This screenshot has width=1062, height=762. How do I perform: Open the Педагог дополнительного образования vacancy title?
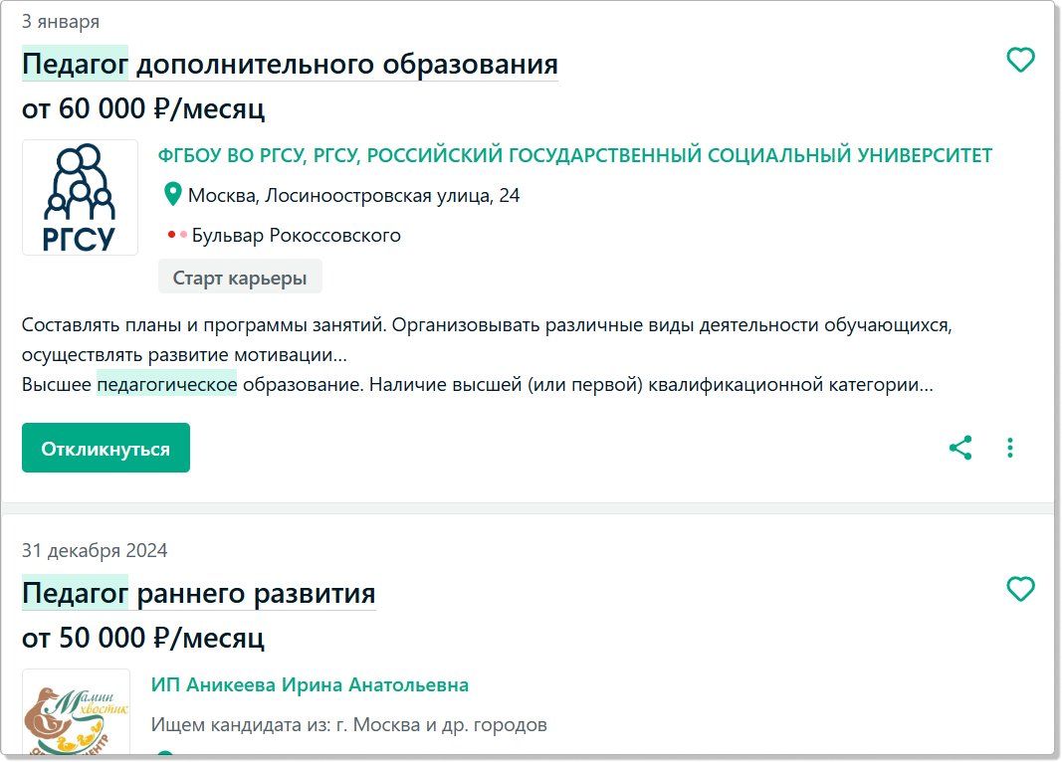tap(290, 65)
